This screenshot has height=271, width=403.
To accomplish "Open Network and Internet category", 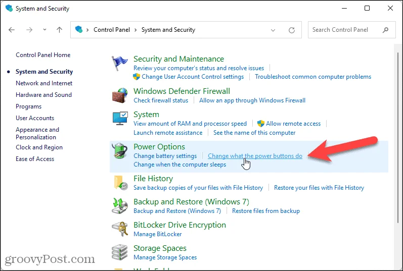I will coord(44,83).
